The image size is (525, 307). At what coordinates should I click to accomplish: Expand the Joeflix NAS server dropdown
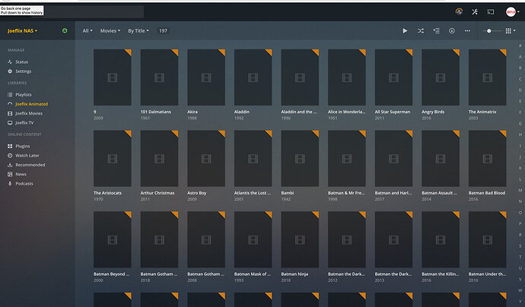pos(22,30)
